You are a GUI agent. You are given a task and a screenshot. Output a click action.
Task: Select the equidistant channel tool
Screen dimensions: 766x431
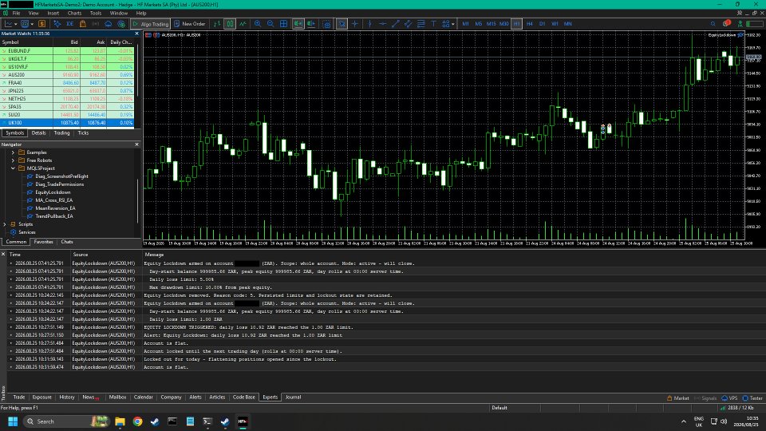point(408,23)
